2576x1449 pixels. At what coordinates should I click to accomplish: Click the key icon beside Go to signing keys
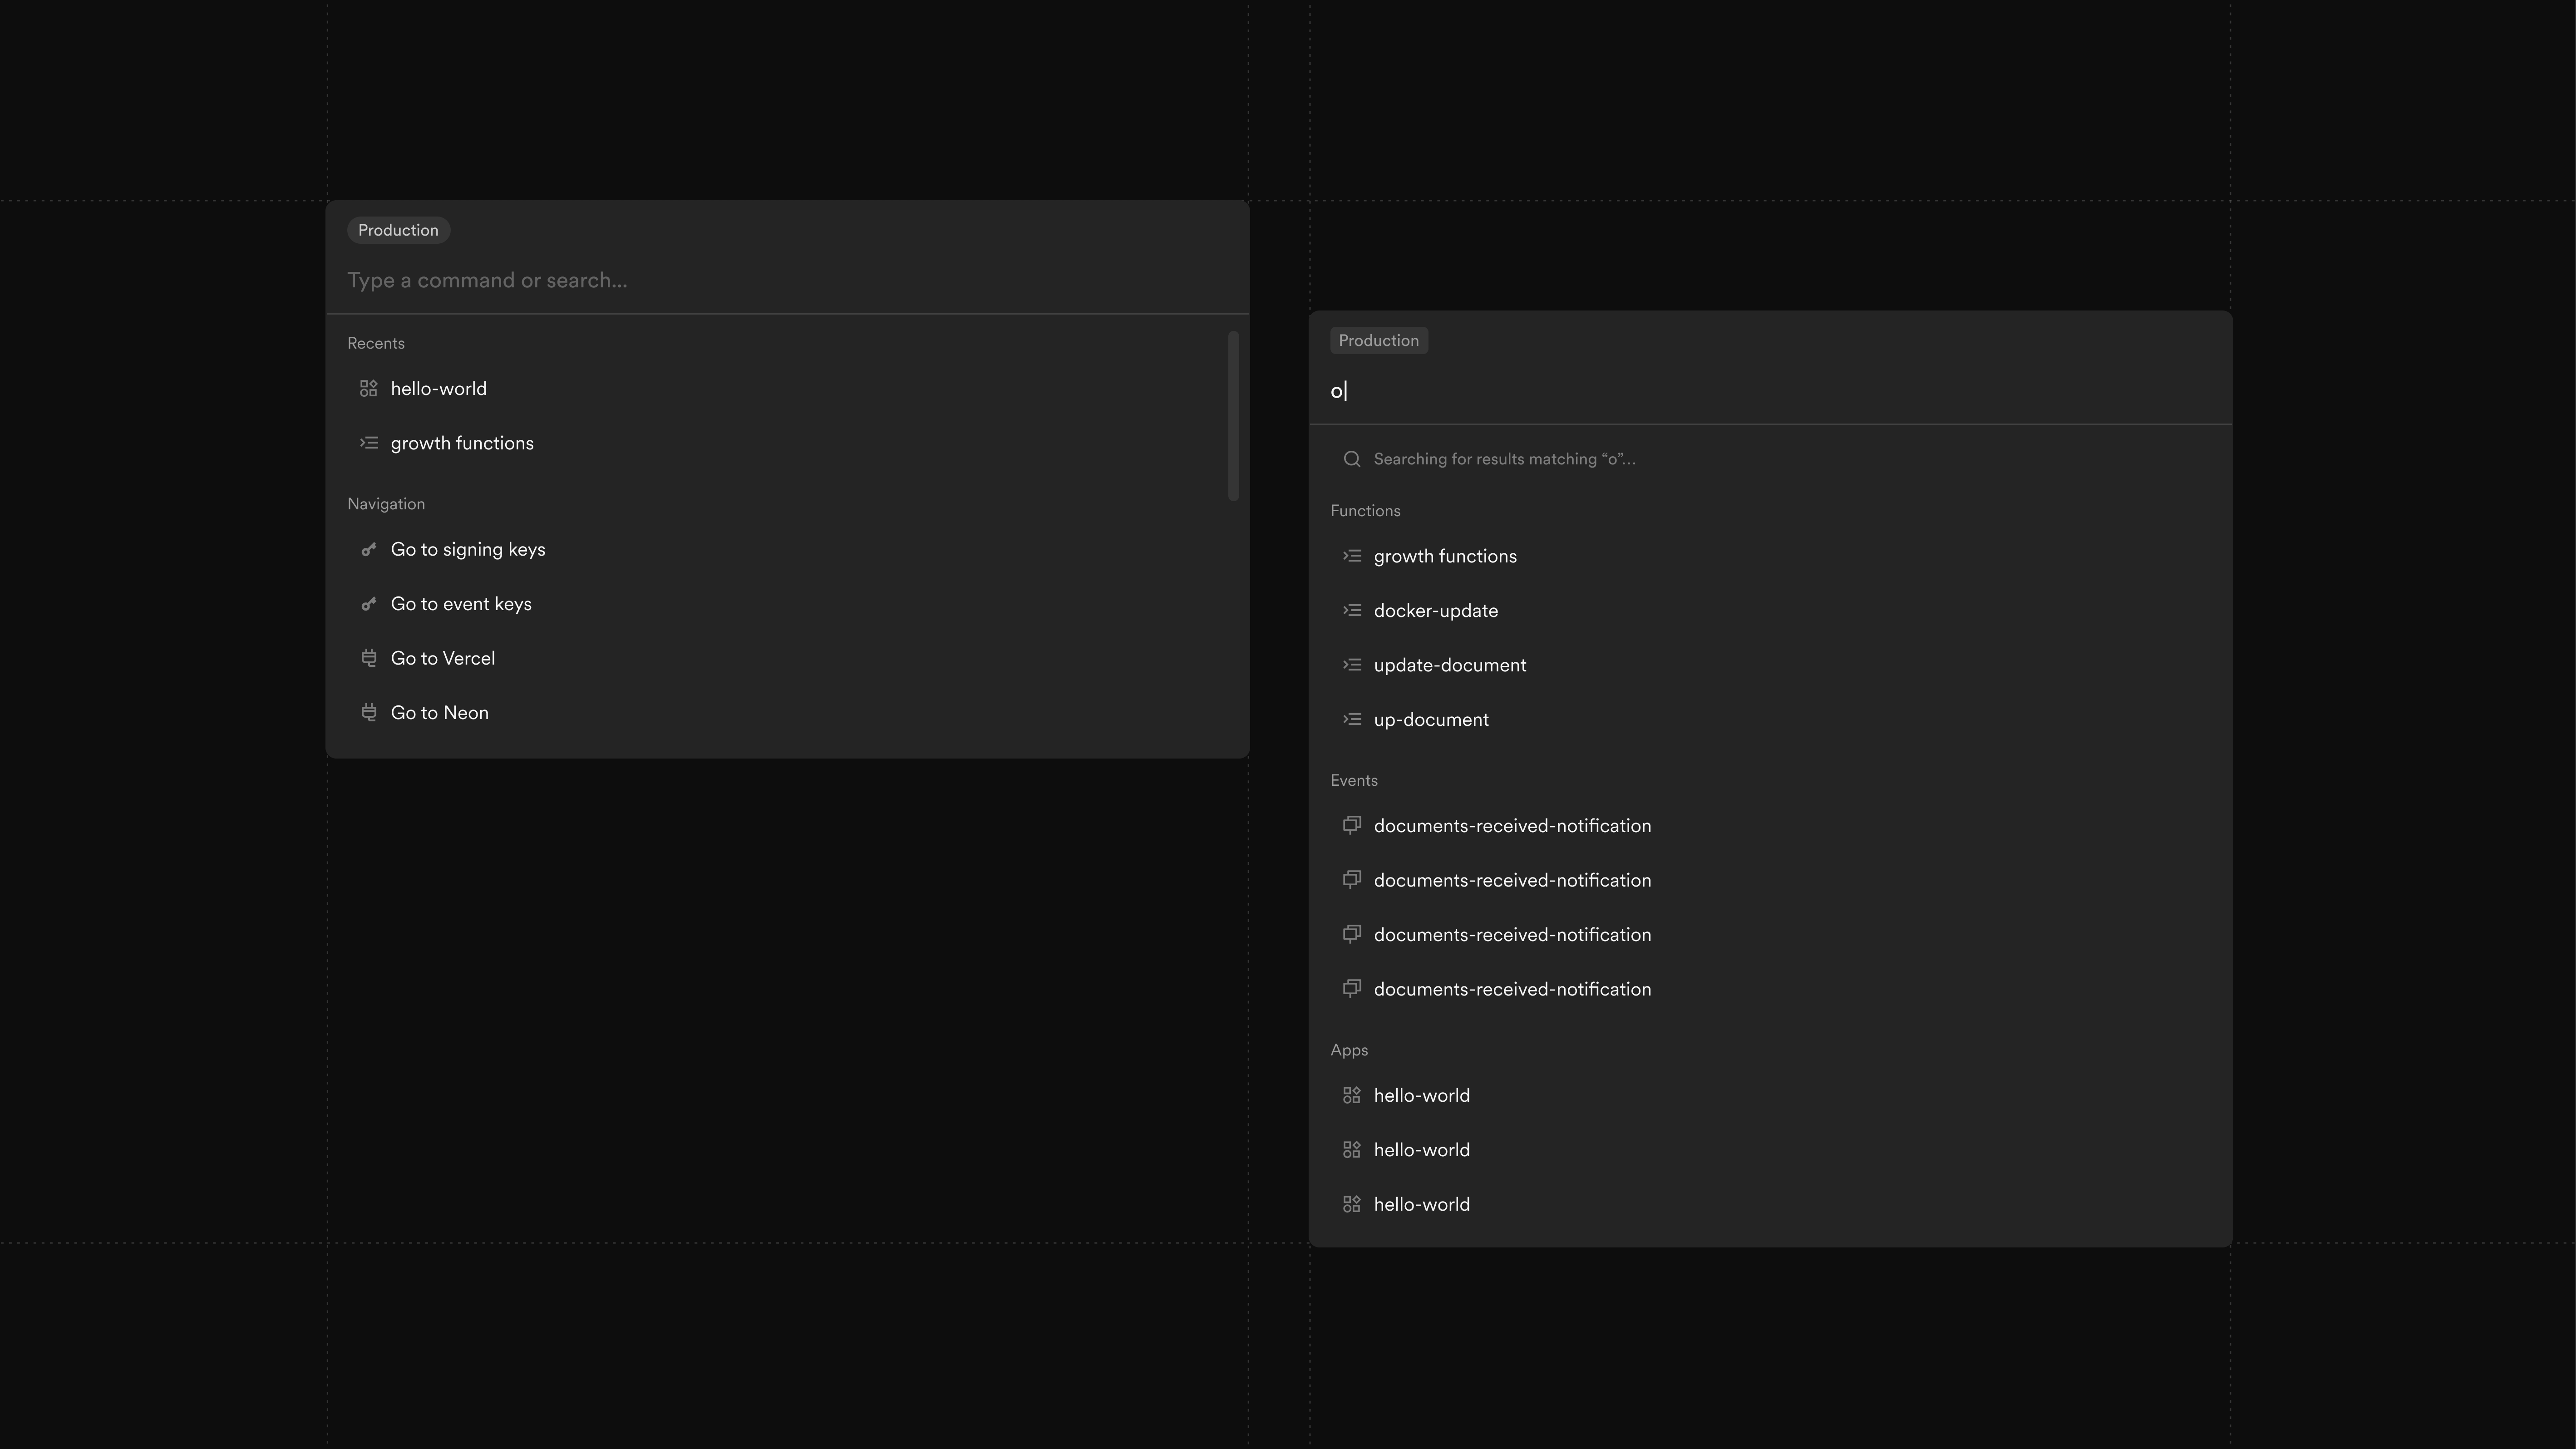point(369,549)
